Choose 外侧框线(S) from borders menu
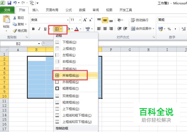 [76, 82]
